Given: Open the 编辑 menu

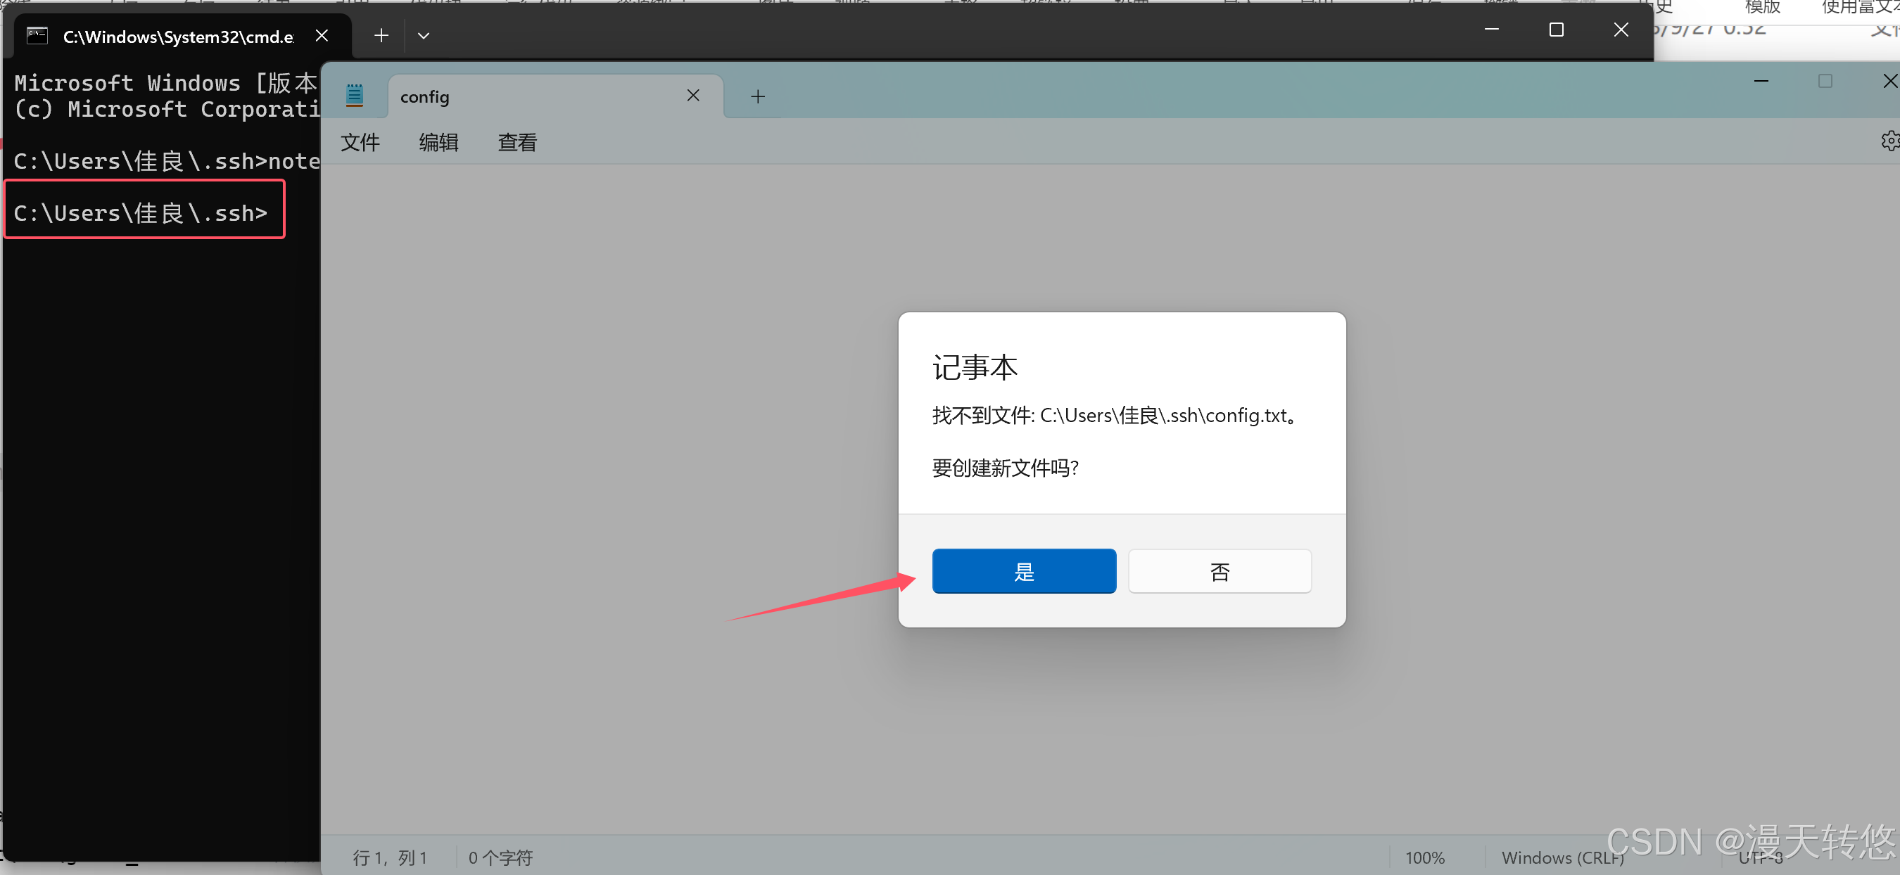Looking at the screenshot, I should (438, 142).
